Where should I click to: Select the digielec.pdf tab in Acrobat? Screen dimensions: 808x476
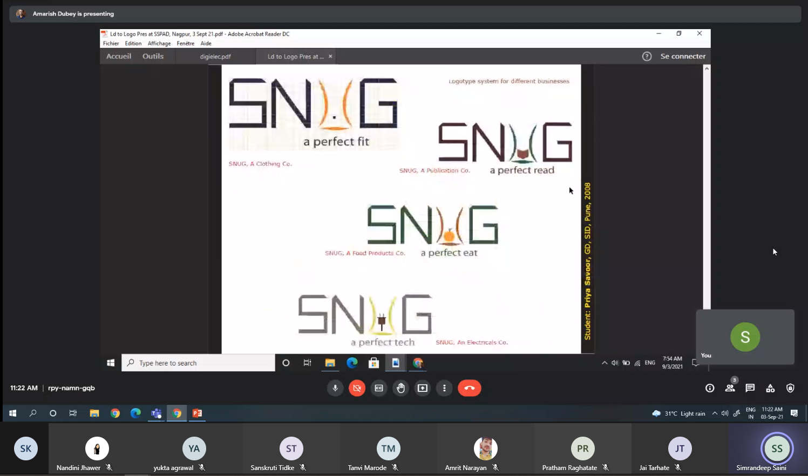click(x=215, y=57)
